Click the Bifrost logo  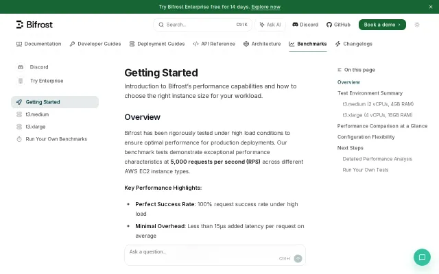click(x=34, y=25)
